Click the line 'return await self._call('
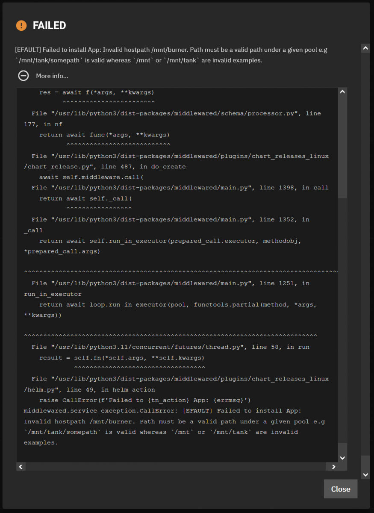 [x=85, y=198]
